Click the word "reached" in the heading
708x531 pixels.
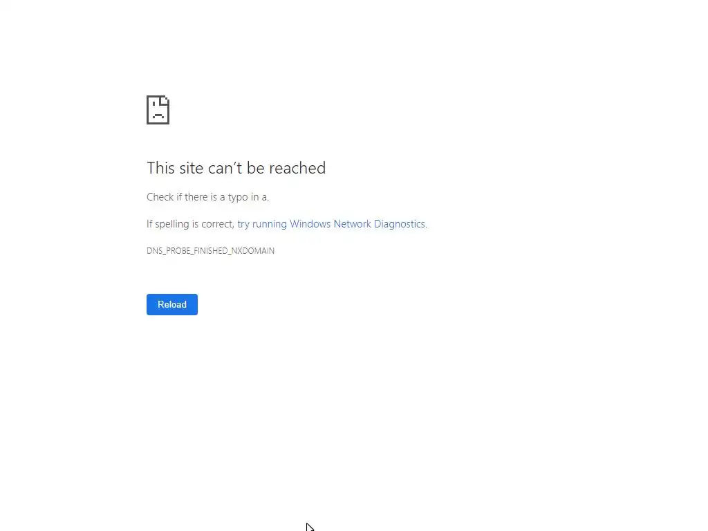point(297,168)
